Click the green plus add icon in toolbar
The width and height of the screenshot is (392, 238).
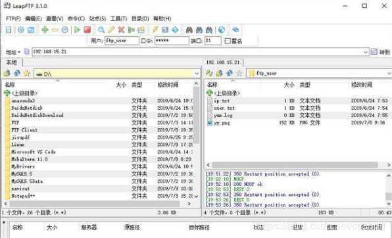click(45, 30)
